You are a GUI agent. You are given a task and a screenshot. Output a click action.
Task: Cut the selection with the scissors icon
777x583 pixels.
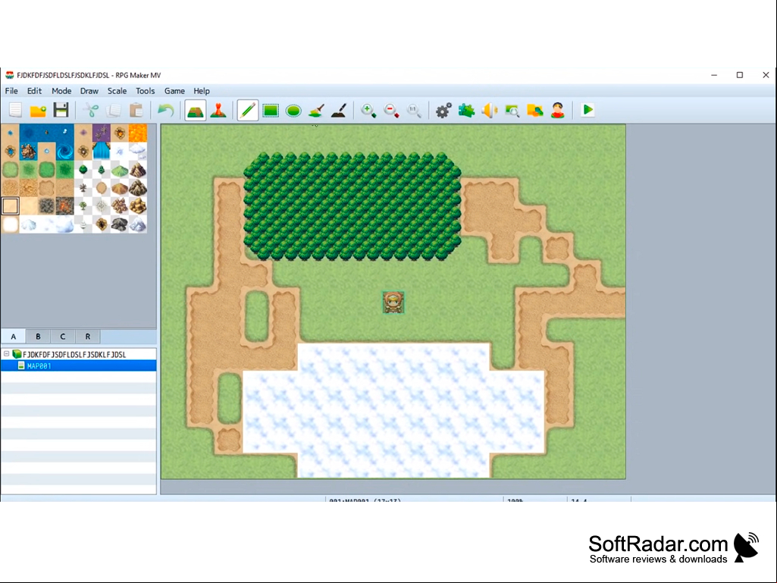[x=91, y=110]
